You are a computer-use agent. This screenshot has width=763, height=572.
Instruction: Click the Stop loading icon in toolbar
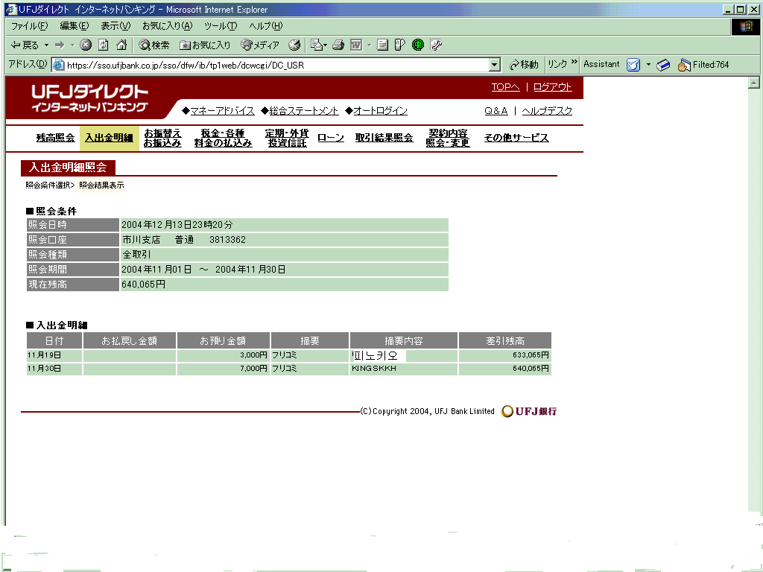(86, 45)
